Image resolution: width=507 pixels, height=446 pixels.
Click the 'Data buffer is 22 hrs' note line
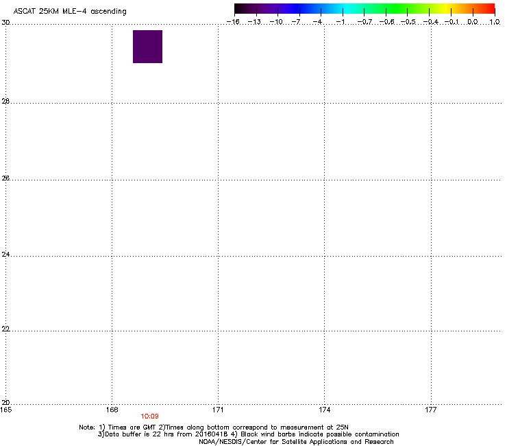coord(248,434)
